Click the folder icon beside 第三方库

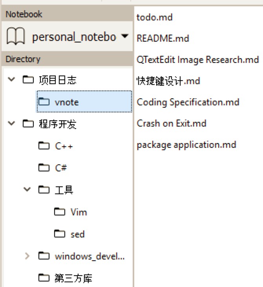tap(44, 278)
